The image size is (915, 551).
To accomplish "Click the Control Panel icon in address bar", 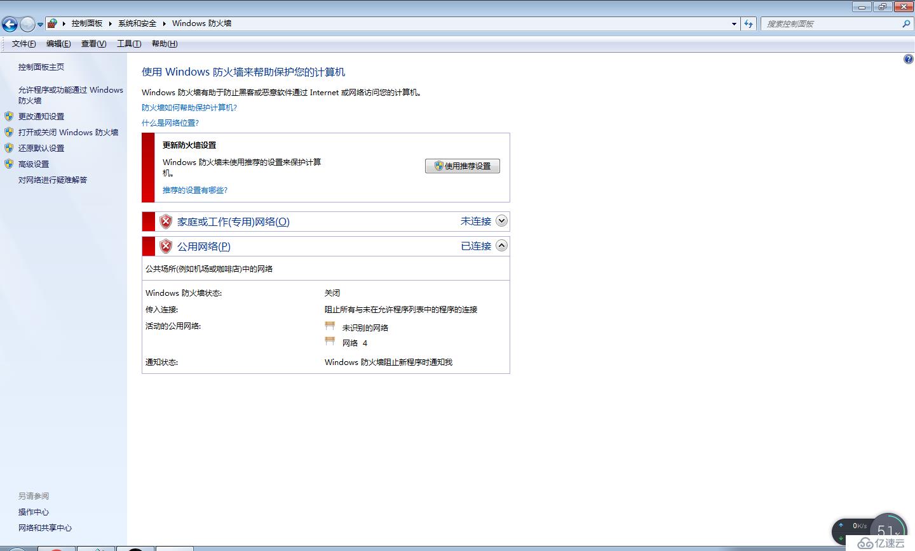I will pyautogui.click(x=53, y=23).
